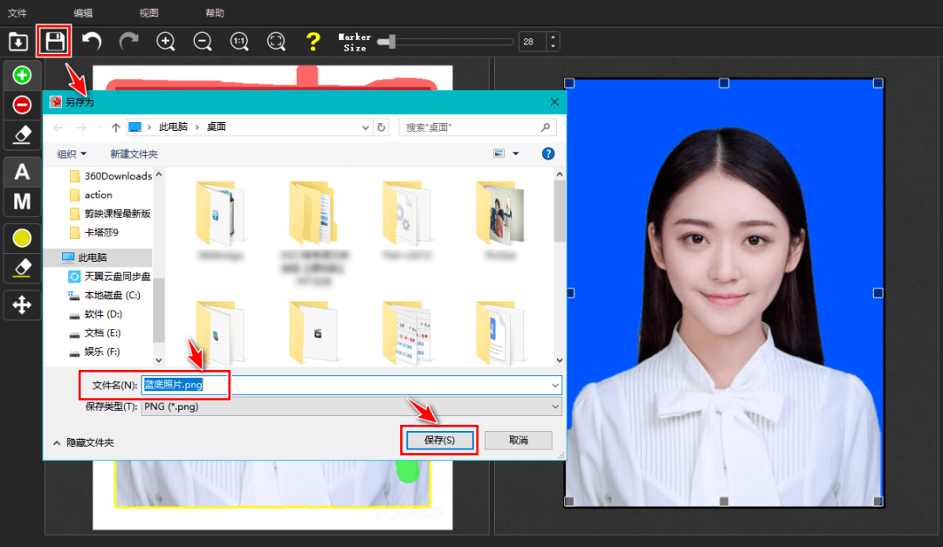The height and width of the screenshot is (547, 943).
Task: Click the 文件名 input field
Action: pos(349,385)
